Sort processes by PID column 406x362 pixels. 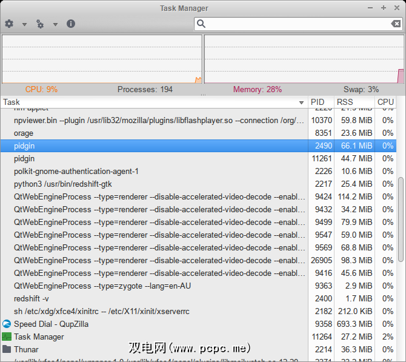tap(318, 102)
